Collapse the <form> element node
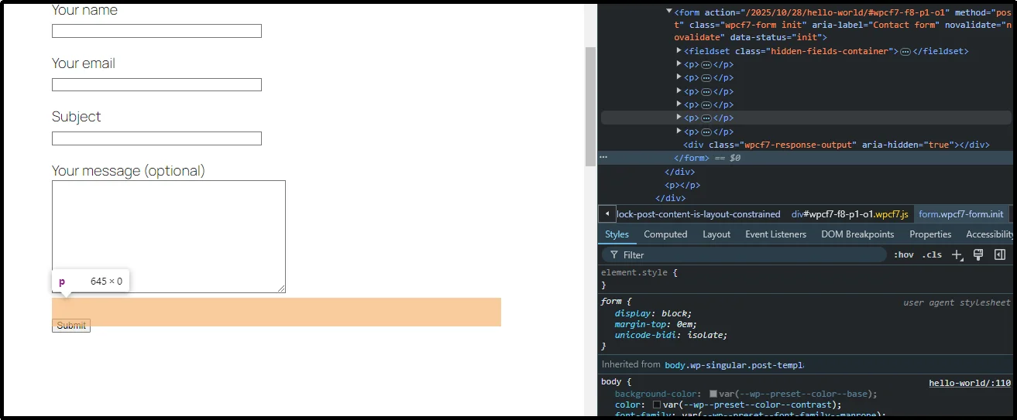This screenshot has width=1017, height=420. coord(669,12)
